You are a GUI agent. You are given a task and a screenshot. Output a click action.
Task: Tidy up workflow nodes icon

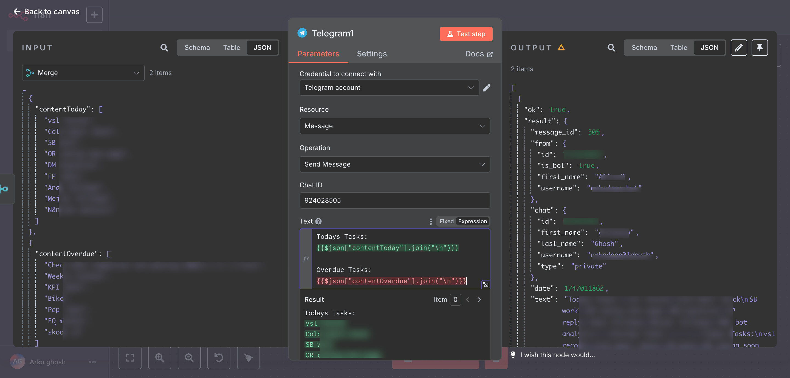(x=249, y=357)
